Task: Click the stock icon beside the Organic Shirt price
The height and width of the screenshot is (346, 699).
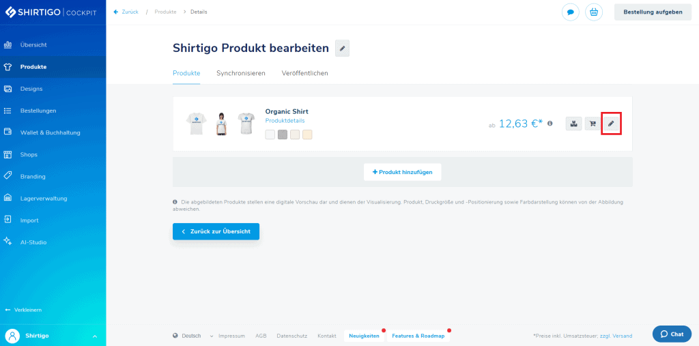Action: tap(573, 124)
